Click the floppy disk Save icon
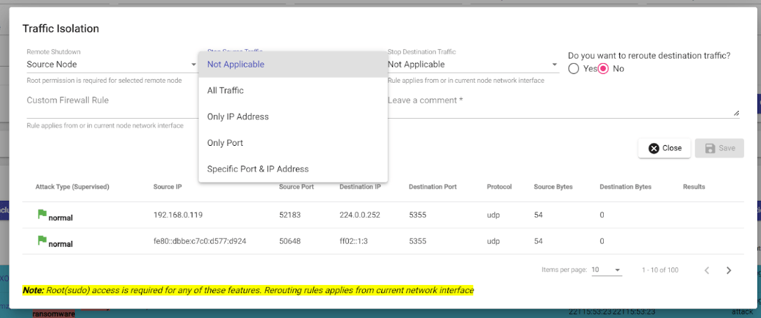 (710, 148)
